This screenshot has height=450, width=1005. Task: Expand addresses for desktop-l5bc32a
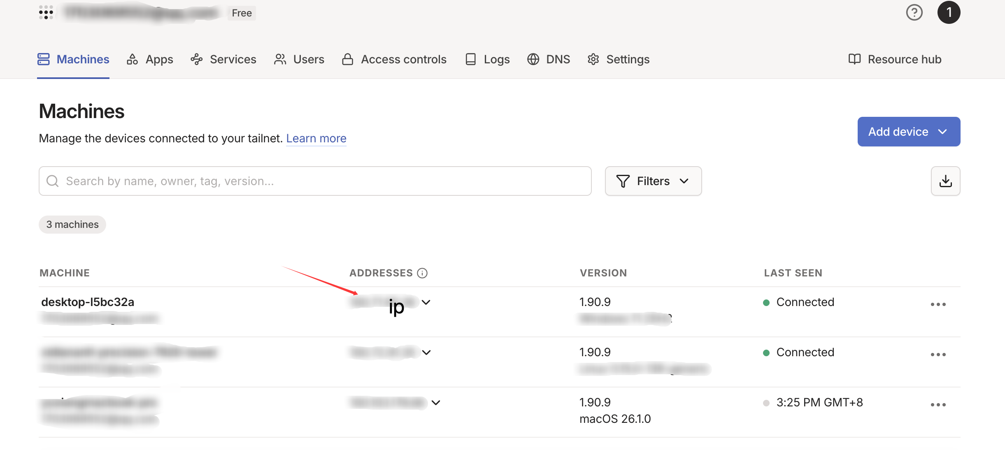(426, 302)
